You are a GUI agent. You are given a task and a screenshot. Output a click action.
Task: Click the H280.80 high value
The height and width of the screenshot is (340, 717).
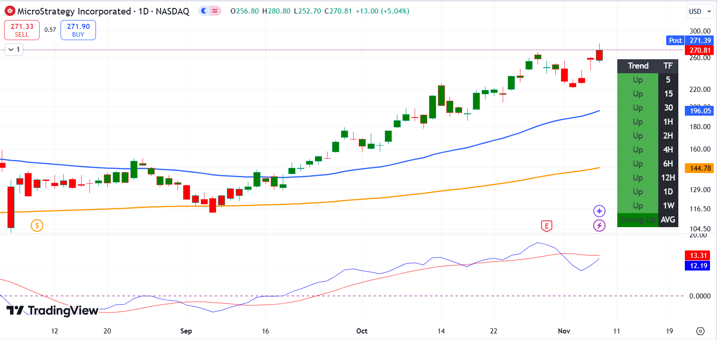pyautogui.click(x=277, y=11)
